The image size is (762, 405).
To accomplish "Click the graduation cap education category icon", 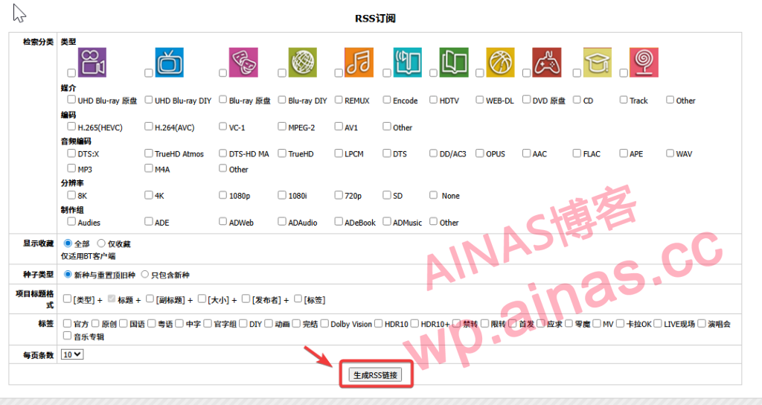I will click(598, 63).
